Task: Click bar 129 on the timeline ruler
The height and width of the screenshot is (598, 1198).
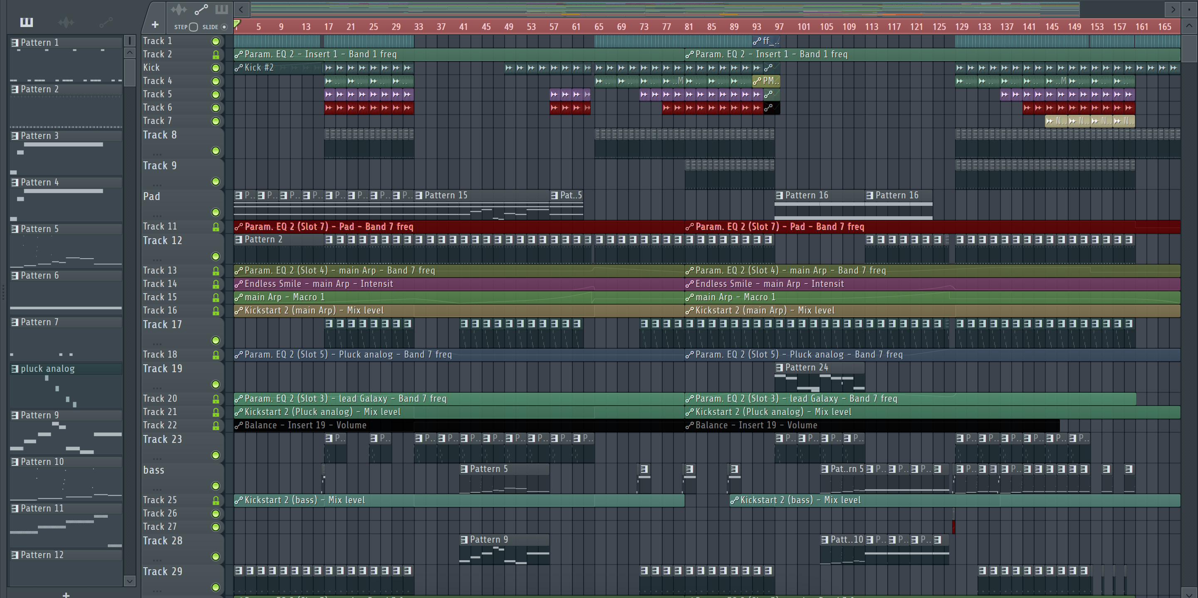Action: tap(962, 27)
